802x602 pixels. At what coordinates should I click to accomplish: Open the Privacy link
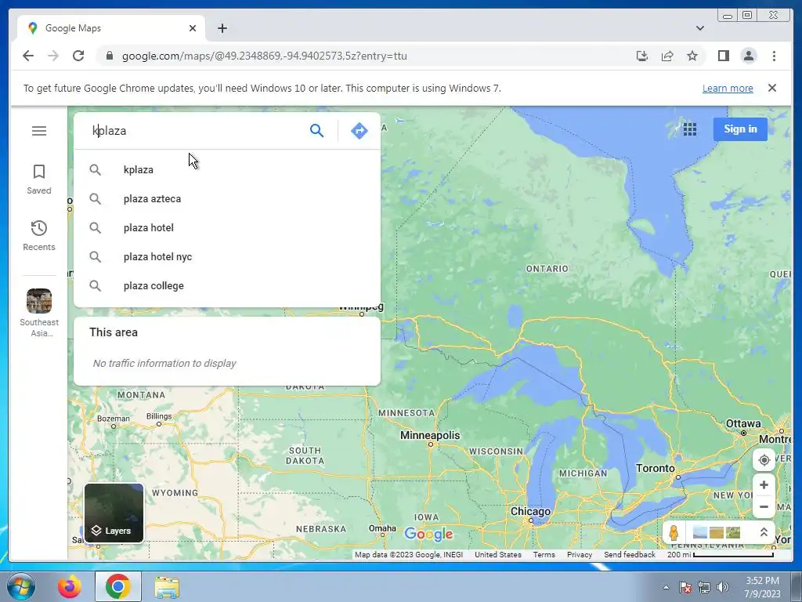coord(580,554)
